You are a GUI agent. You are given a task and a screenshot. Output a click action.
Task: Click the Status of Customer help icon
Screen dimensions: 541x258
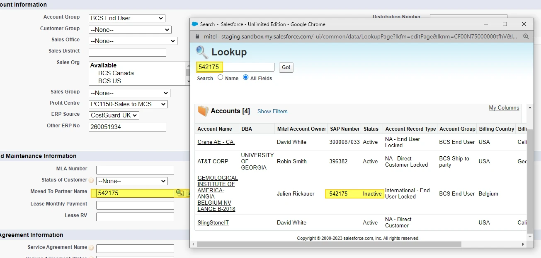91,180
